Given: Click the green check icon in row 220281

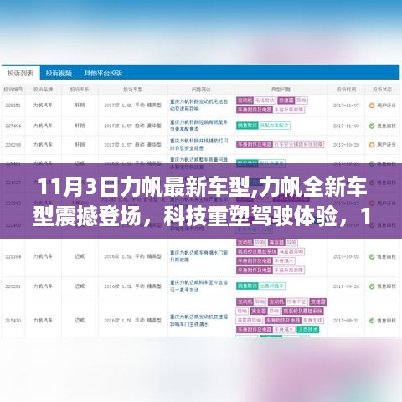Looking at the screenshot, I should [372, 286].
